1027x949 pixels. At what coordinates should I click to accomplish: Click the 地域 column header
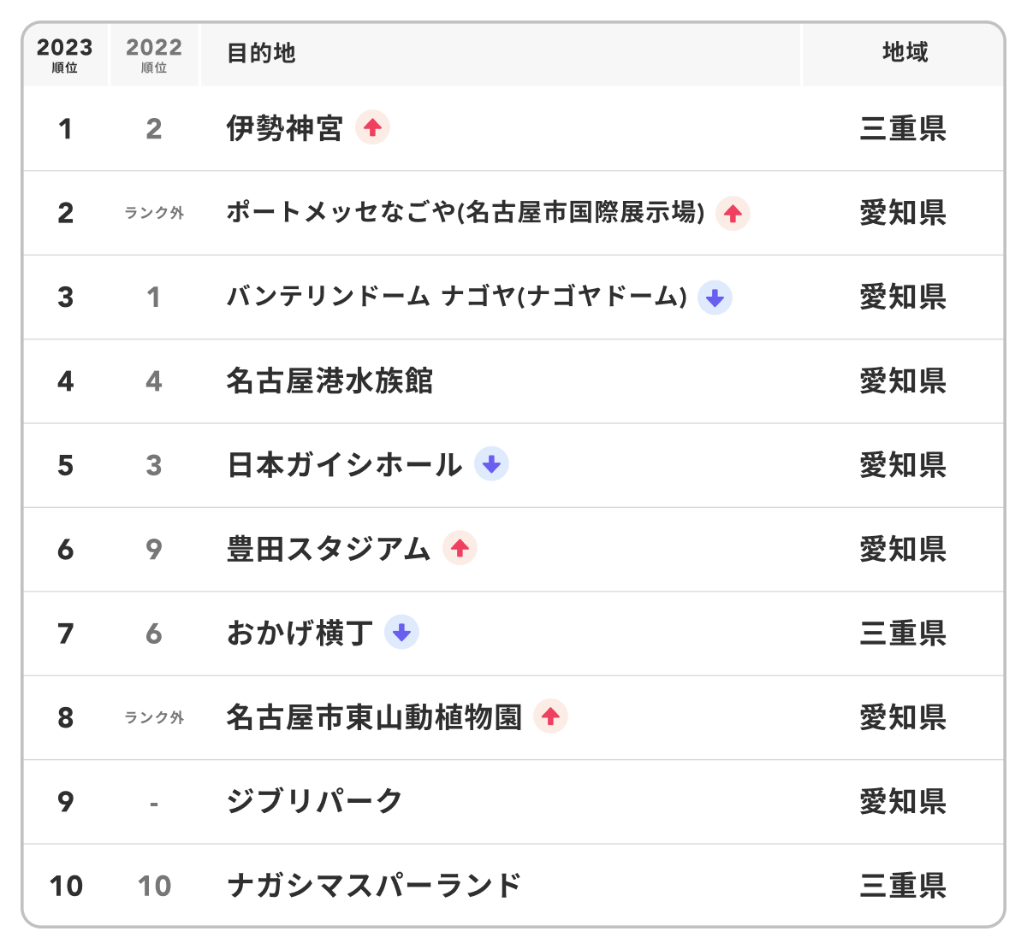click(x=904, y=53)
